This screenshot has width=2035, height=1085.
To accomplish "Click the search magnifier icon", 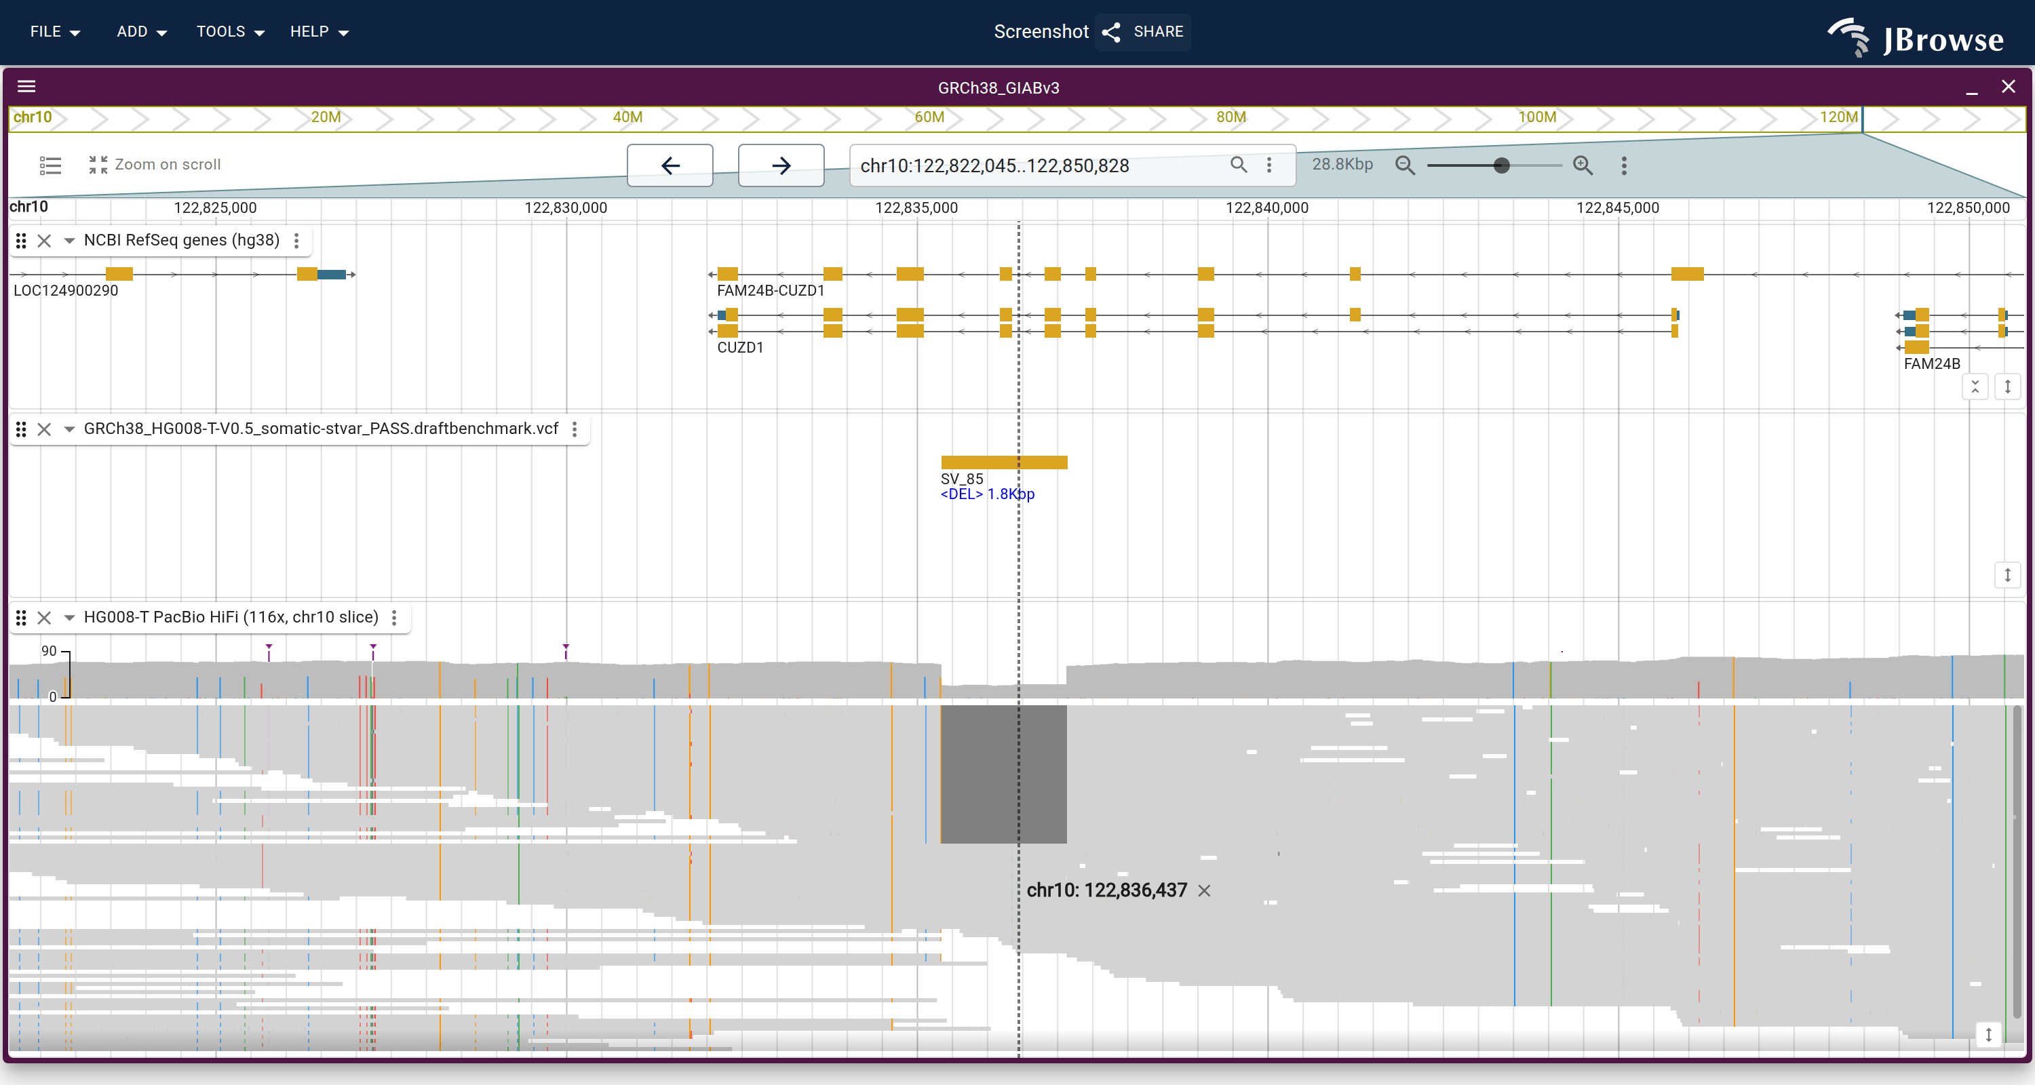I will click(x=1239, y=165).
